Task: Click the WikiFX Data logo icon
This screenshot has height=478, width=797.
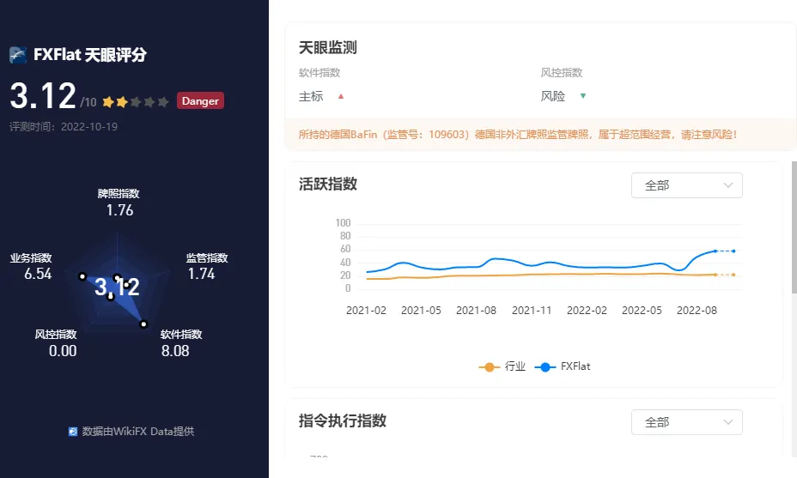Action: tap(73, 432)
